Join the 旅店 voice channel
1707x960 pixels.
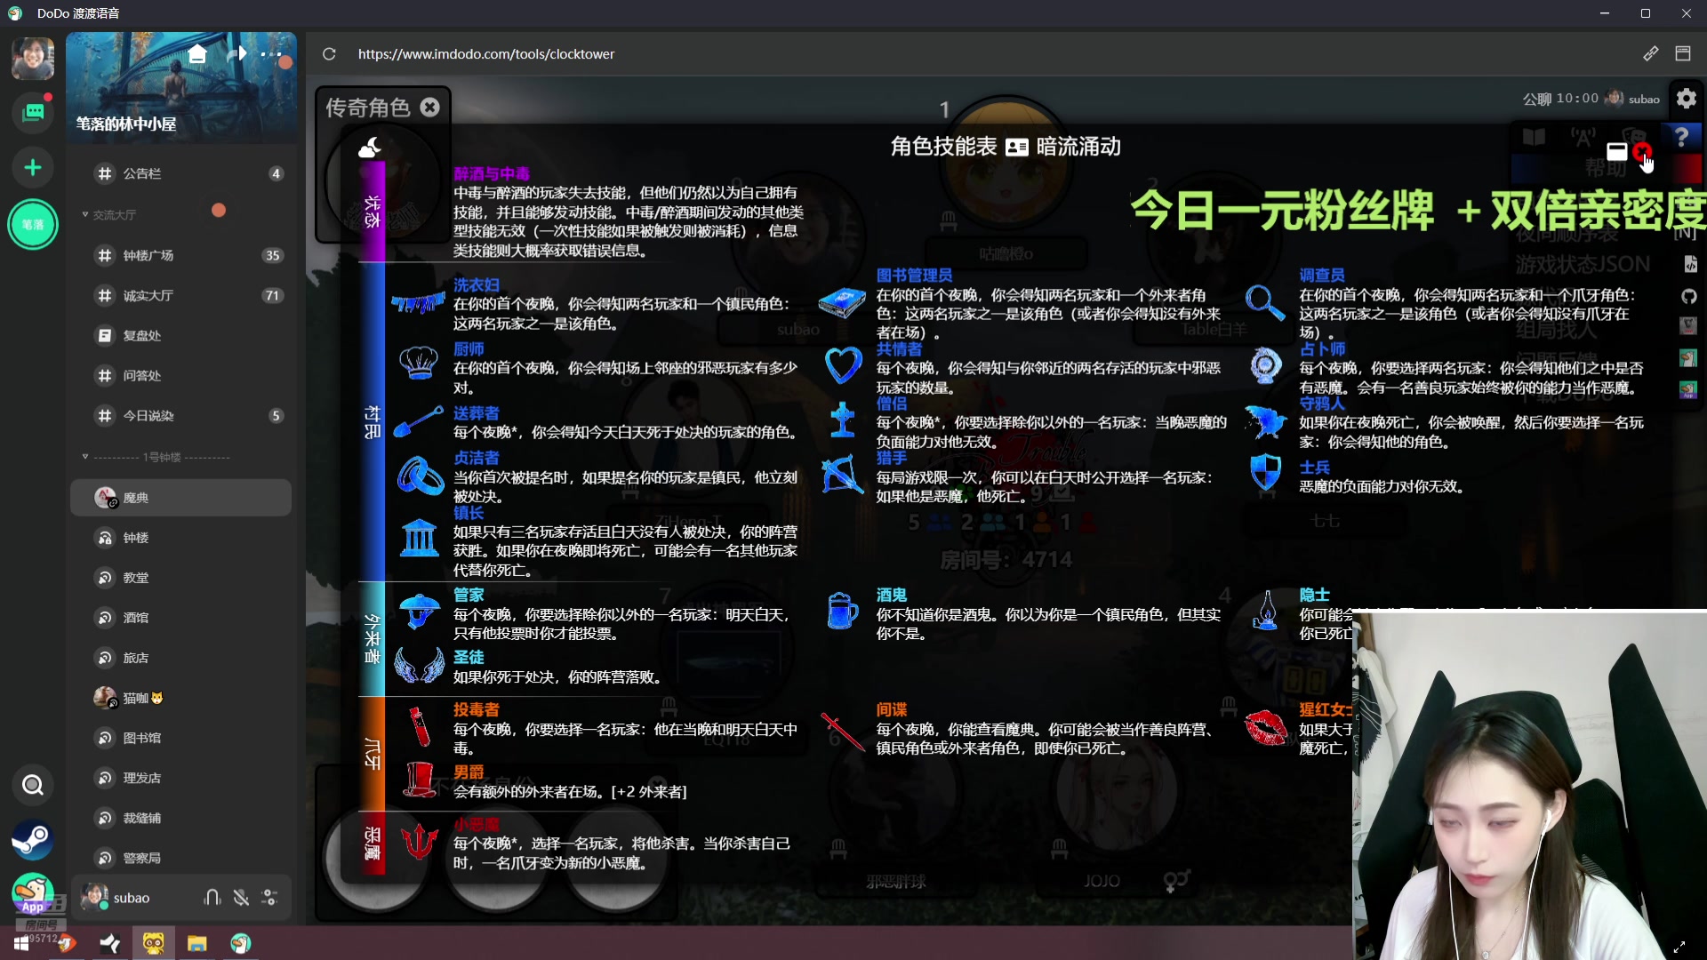pos(180,658)
